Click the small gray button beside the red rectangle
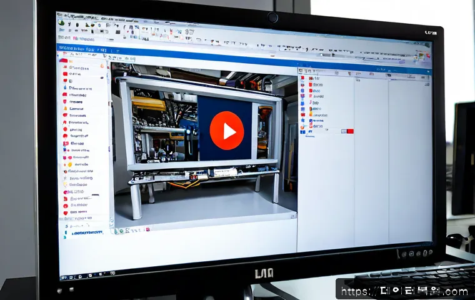 [344, 131]
